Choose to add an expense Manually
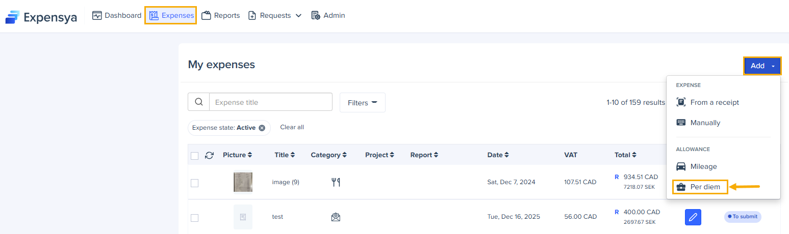The height and width of the screenshot is (234, 789). tap(705, 123)
